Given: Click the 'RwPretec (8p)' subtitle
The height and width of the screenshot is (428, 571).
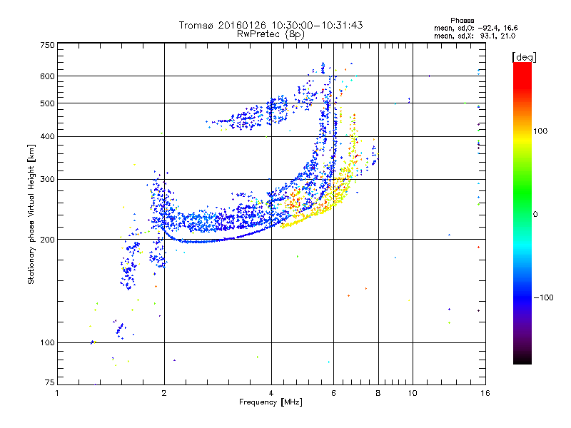Looking at the screenshot, I should (x=271, y=34).
